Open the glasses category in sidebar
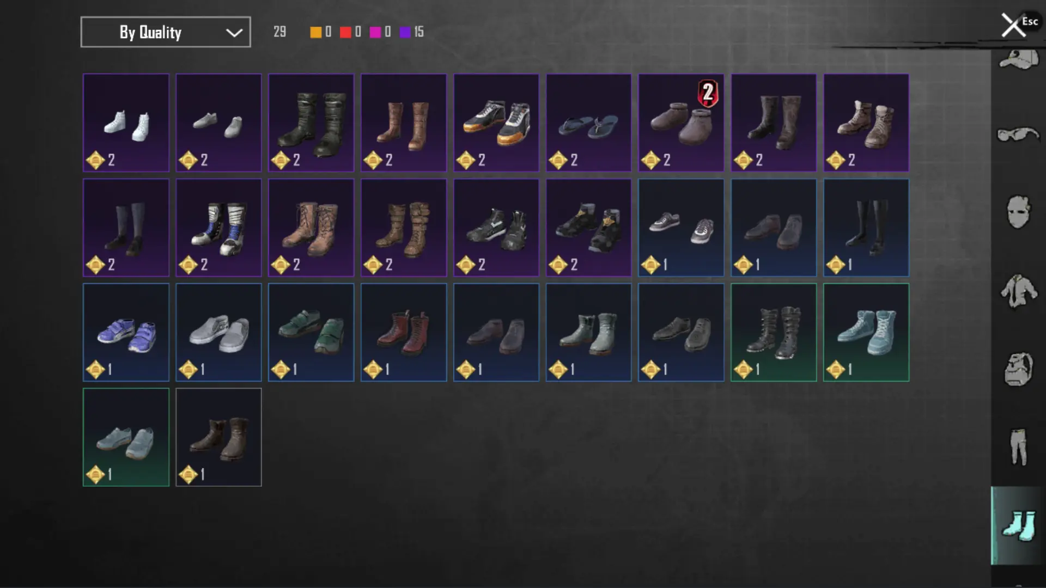The image size is (1046, 588). [x=1018, y=134]
